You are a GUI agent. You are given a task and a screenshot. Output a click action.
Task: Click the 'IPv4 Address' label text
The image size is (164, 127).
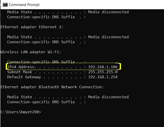coord(21,67)
